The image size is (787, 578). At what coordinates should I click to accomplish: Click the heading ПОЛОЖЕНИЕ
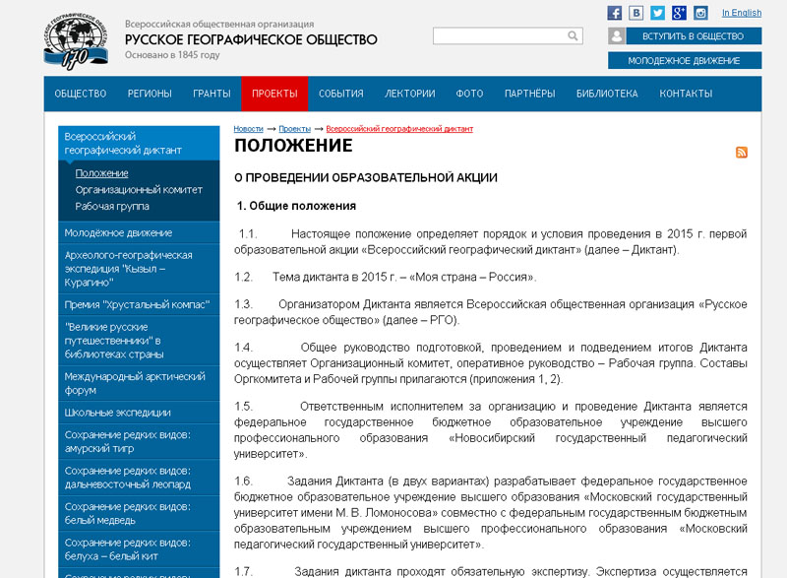[293, 146]
